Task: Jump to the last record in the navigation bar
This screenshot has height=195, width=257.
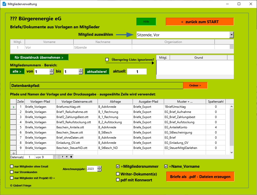Action: 67,157
